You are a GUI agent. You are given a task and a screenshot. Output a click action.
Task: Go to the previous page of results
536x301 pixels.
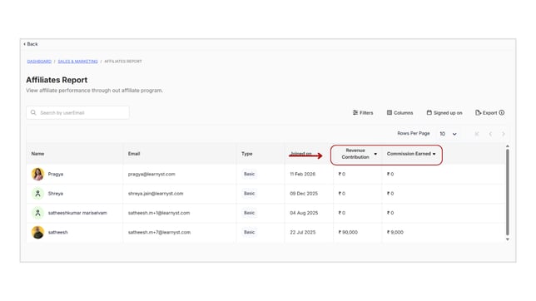(490, 134)
